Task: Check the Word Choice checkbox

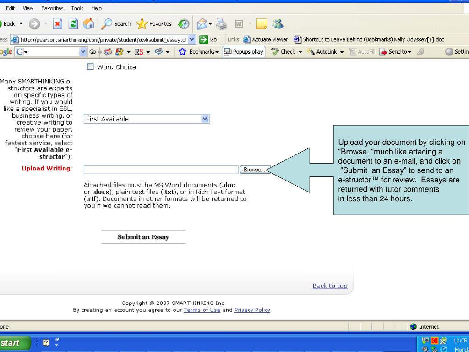Action: 90,67
